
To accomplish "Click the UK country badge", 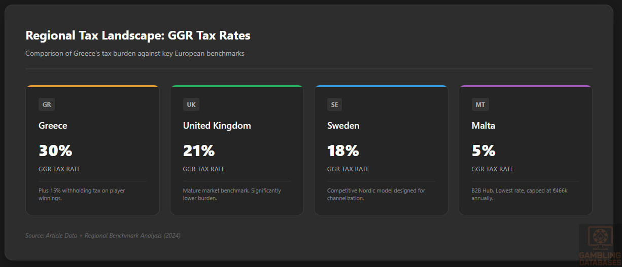I will pos(191,105).
